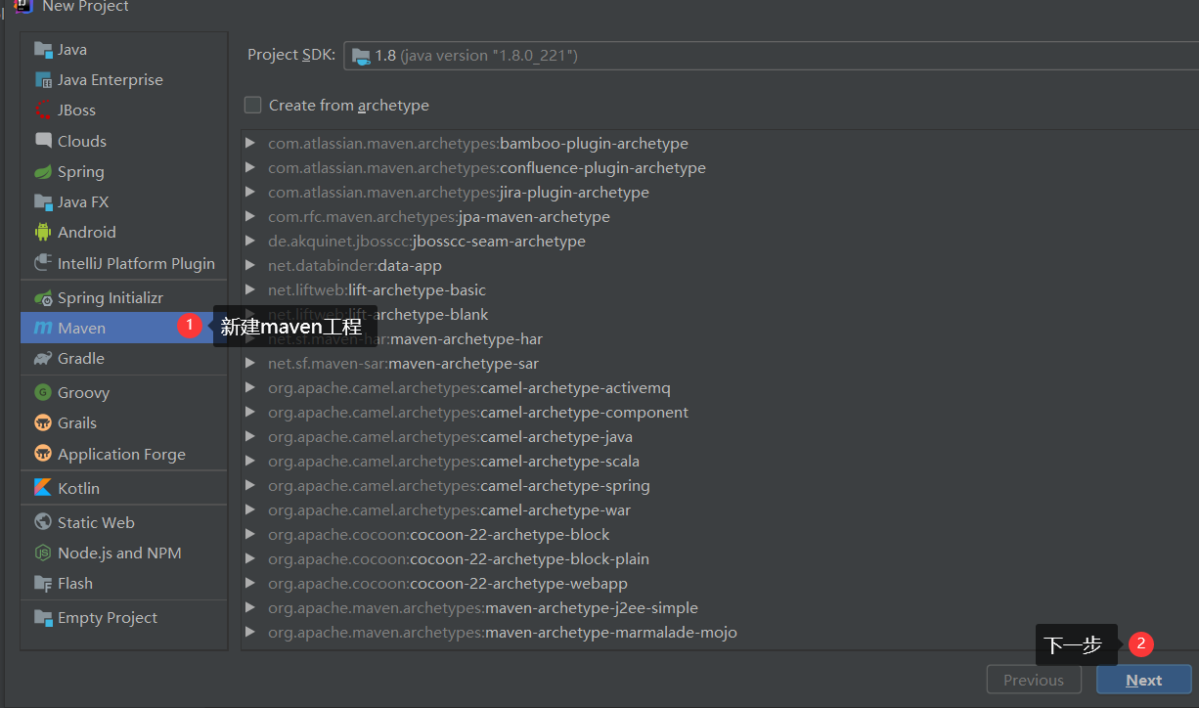Select Gradle label in project types
Image resolution: width=1199 pixels, height=708 pixels.
point(81,358)
